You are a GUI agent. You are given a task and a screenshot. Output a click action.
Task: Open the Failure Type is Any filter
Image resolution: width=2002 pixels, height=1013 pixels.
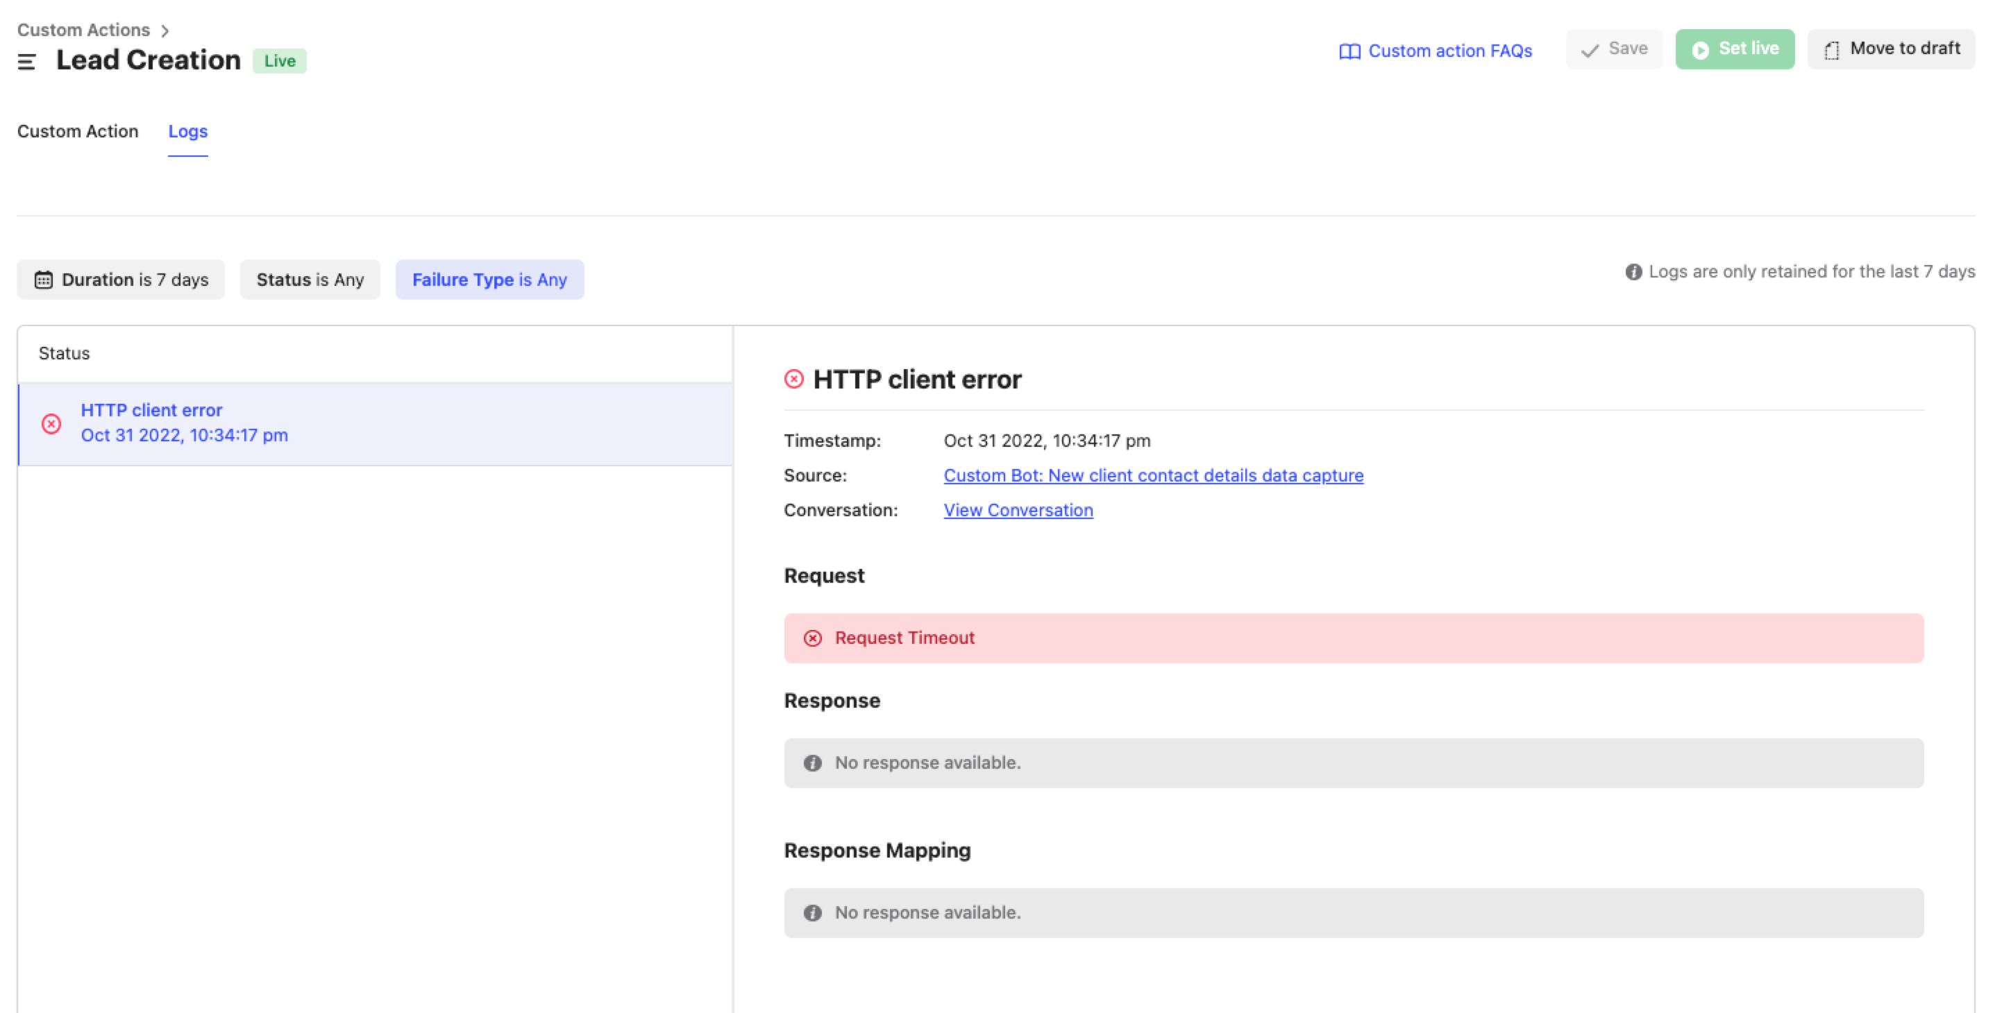point(489,280)
